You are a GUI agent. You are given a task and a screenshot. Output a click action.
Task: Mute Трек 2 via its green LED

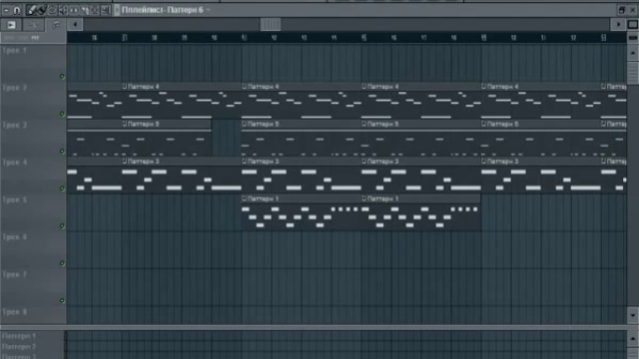(62, 114)
